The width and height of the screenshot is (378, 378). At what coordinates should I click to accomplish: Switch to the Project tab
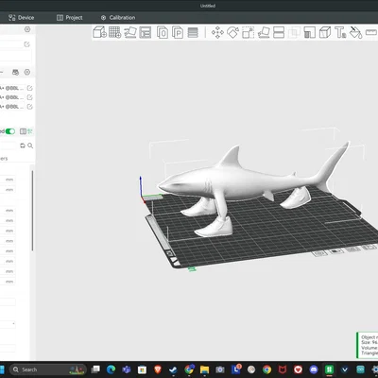point(70,18)
